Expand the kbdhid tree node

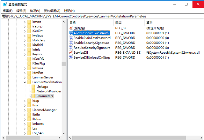pos(25,45)
